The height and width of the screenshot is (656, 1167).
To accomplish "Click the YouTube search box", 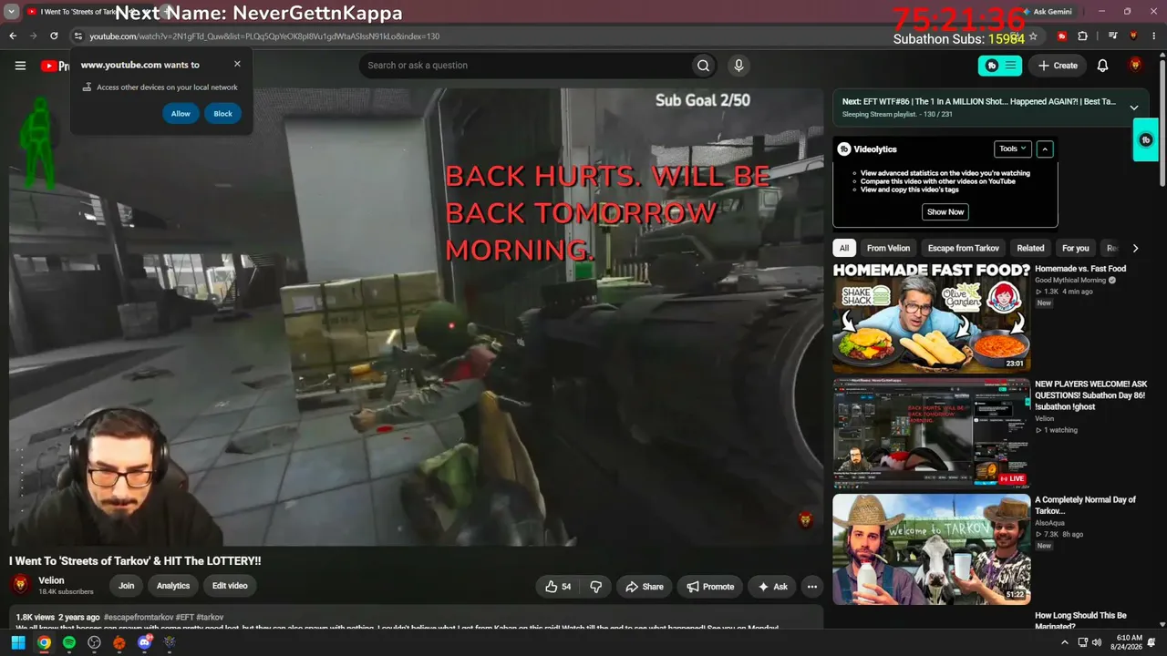I will point(525,66).
